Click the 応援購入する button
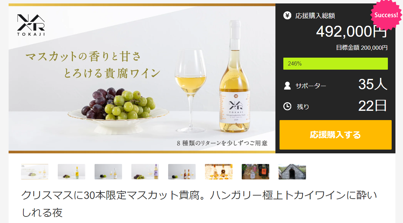 [x=335, y=135]
